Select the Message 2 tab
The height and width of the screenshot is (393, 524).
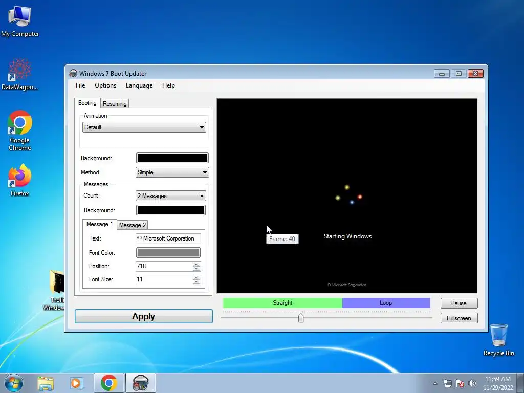(133, 225)
